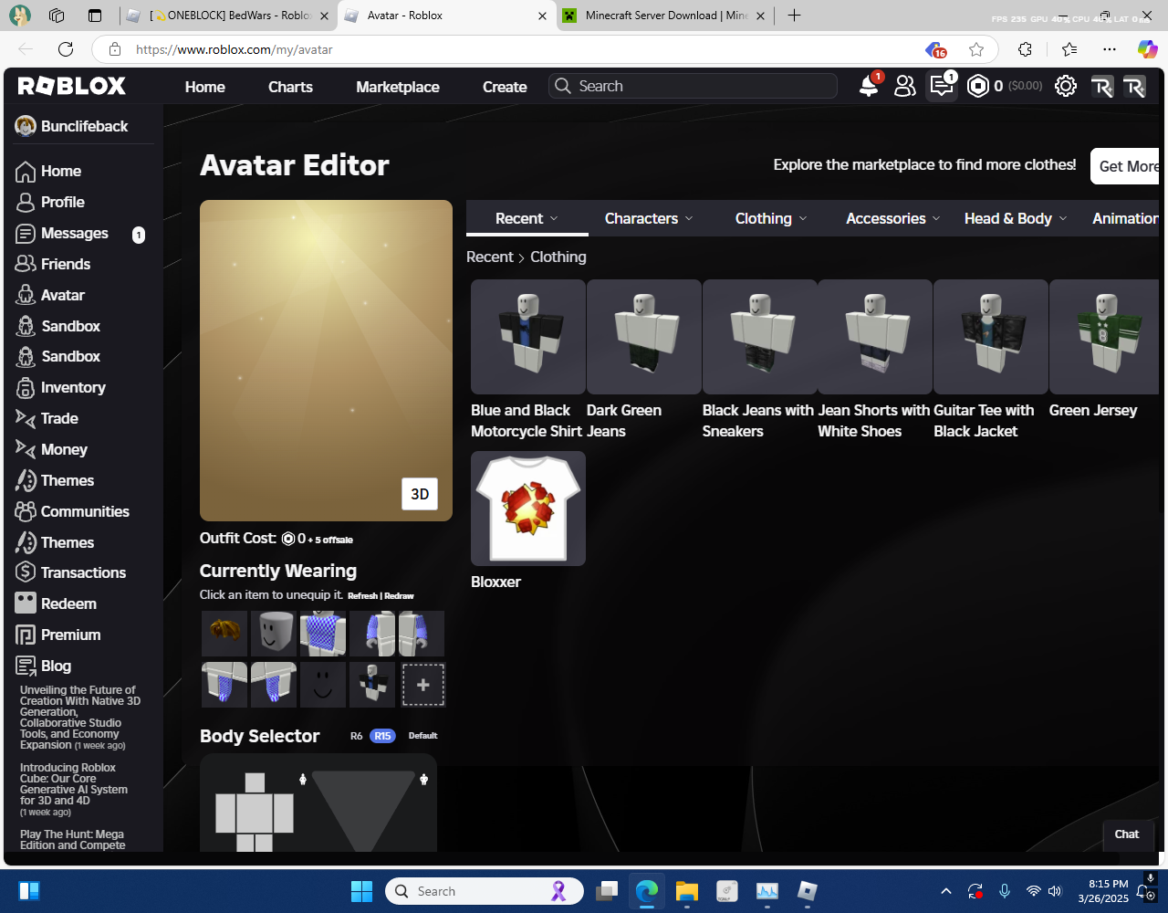
Task: Click the Redraw link under Currently Wearing
Action: (400, 595)
